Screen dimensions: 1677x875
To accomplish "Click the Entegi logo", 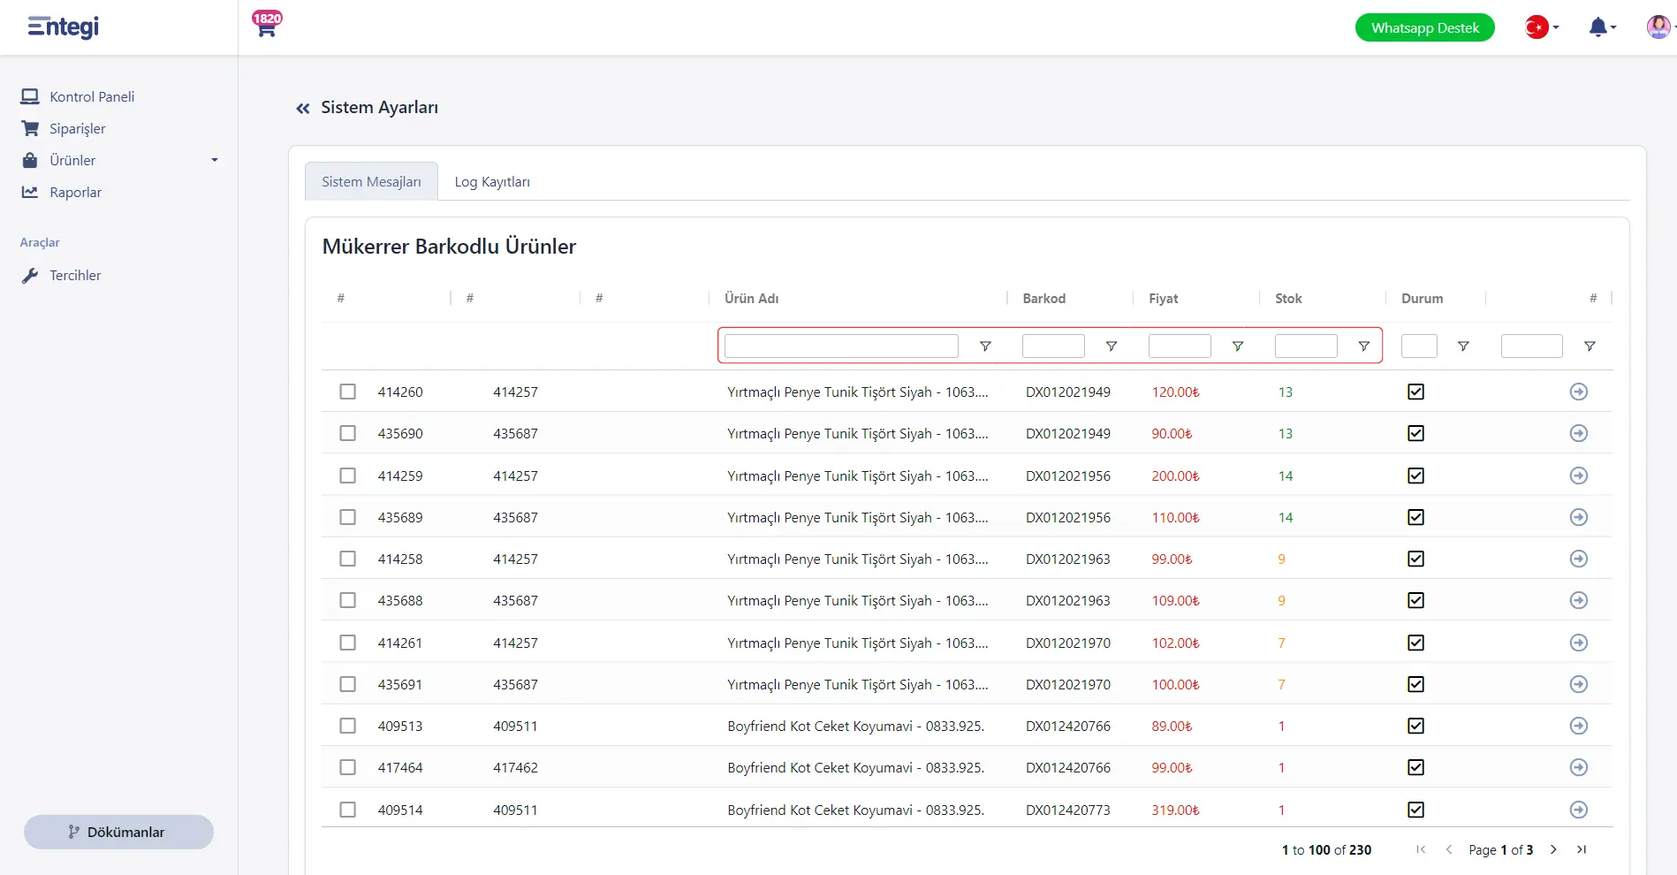I will [63, 27].
